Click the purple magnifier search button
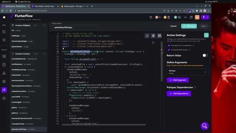236x133 pixels. coord(205,126)
